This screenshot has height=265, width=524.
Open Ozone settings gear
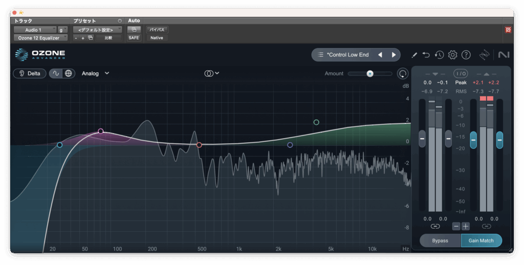tap(452, 55)
